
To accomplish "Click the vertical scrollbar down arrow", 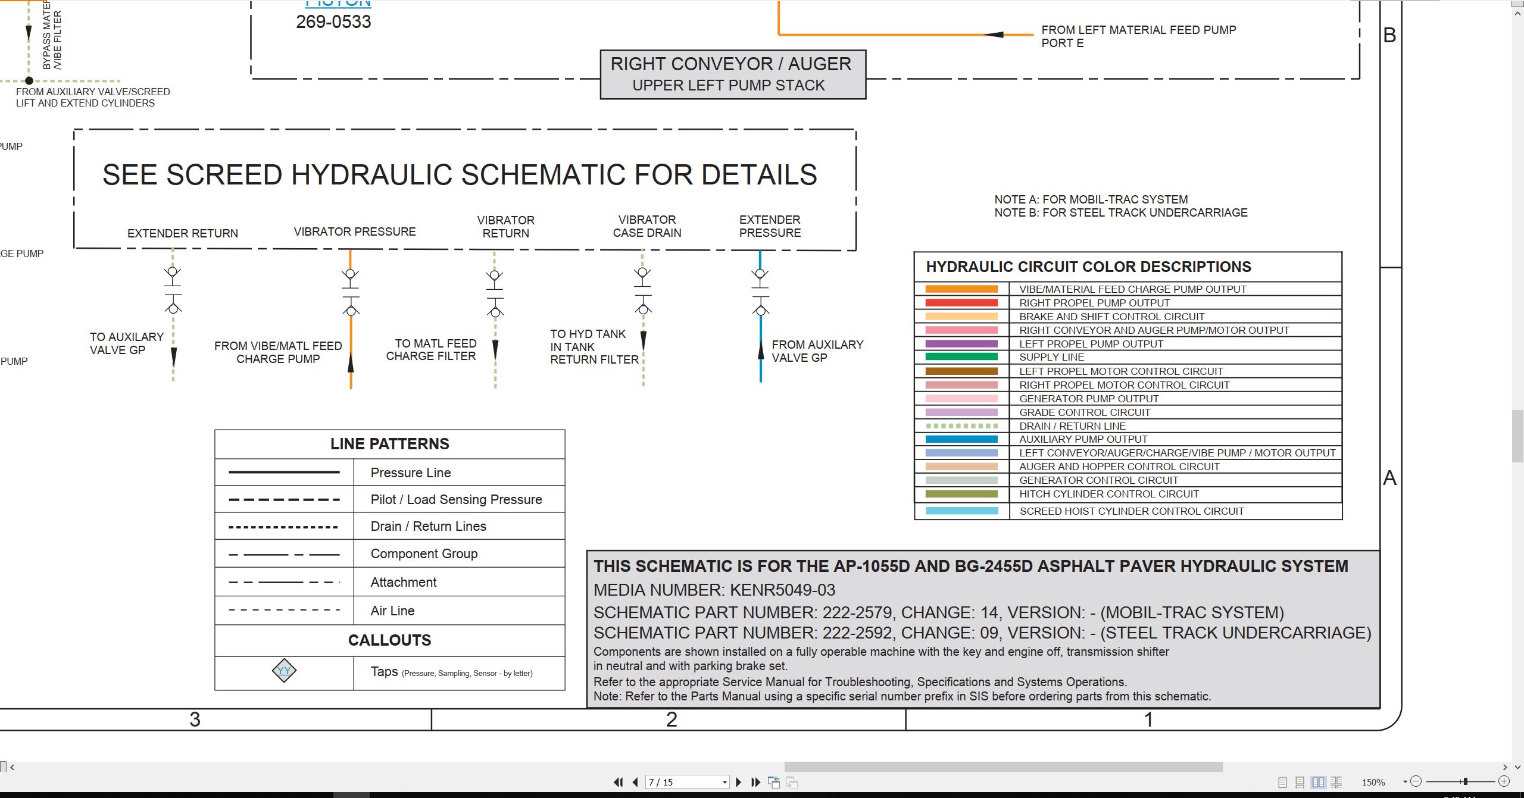I will click(1518, 767).
